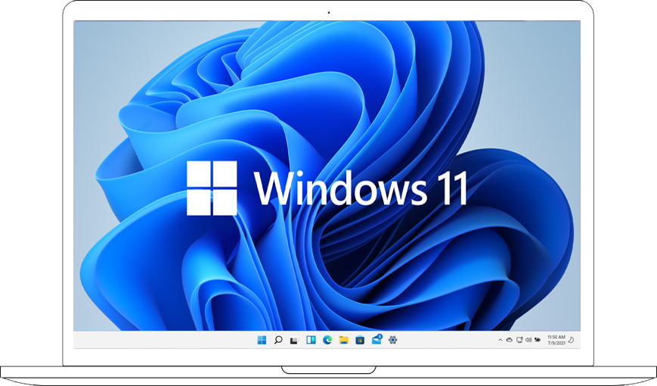Open the Mail app icon
This screenshot has height=386, width=657.
click(x=377, y=339)
